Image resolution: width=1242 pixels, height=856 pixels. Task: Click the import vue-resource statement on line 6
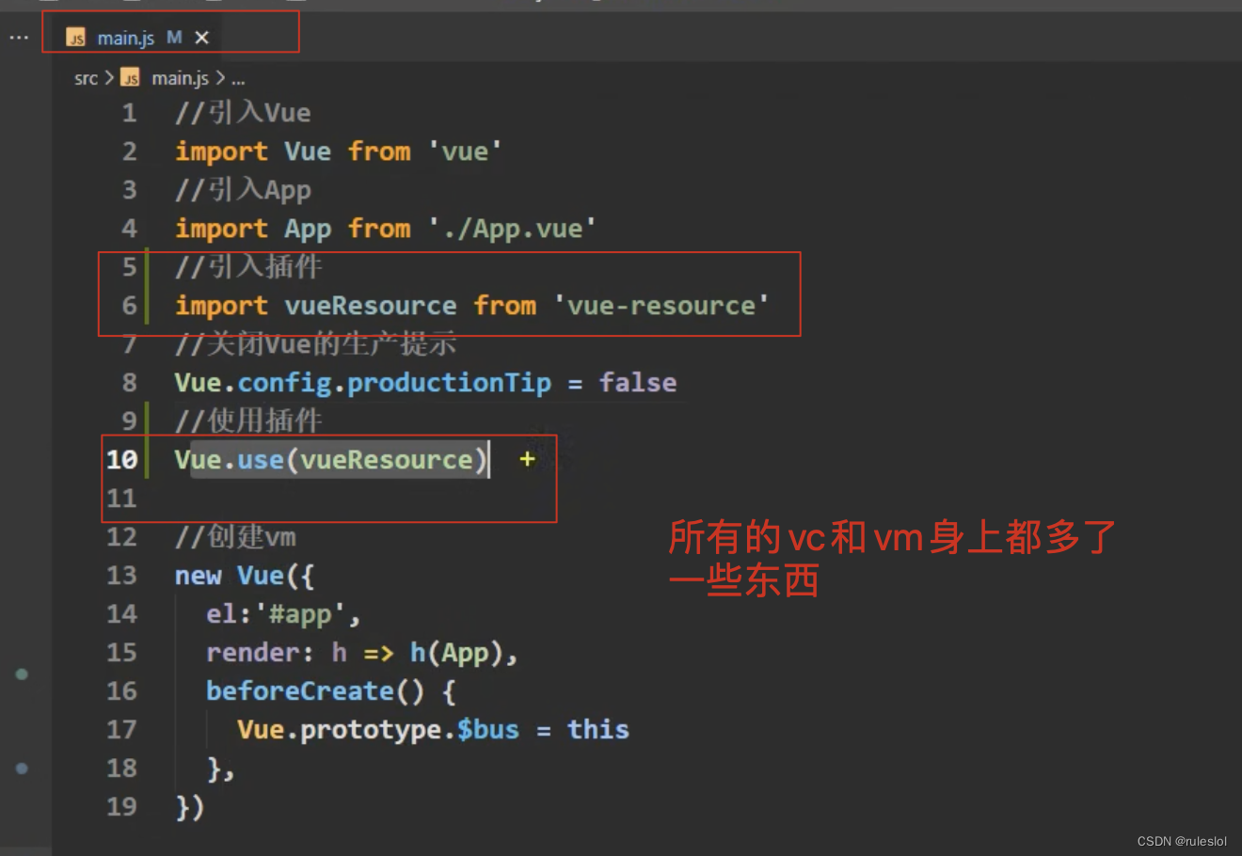point(470,305)
